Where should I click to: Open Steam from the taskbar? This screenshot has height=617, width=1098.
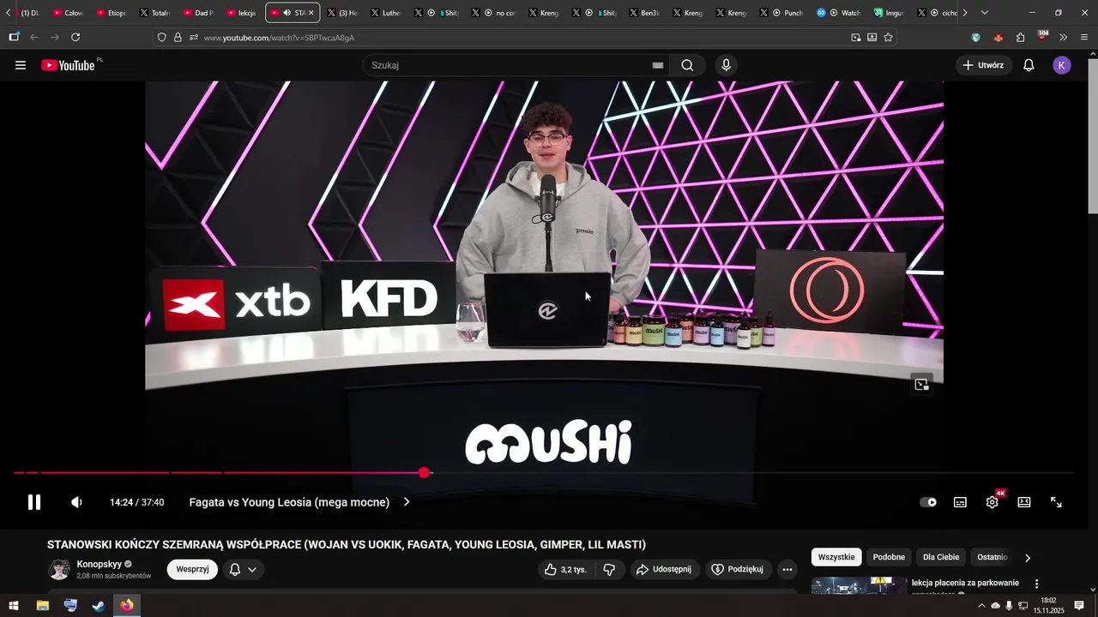coord(99,606)
